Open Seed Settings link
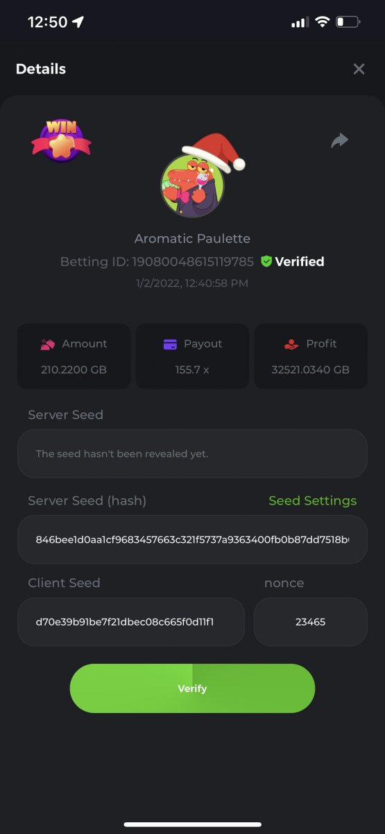Image resolution: width=385 pixels, height=834 pixels. click(x=313, y=500)
